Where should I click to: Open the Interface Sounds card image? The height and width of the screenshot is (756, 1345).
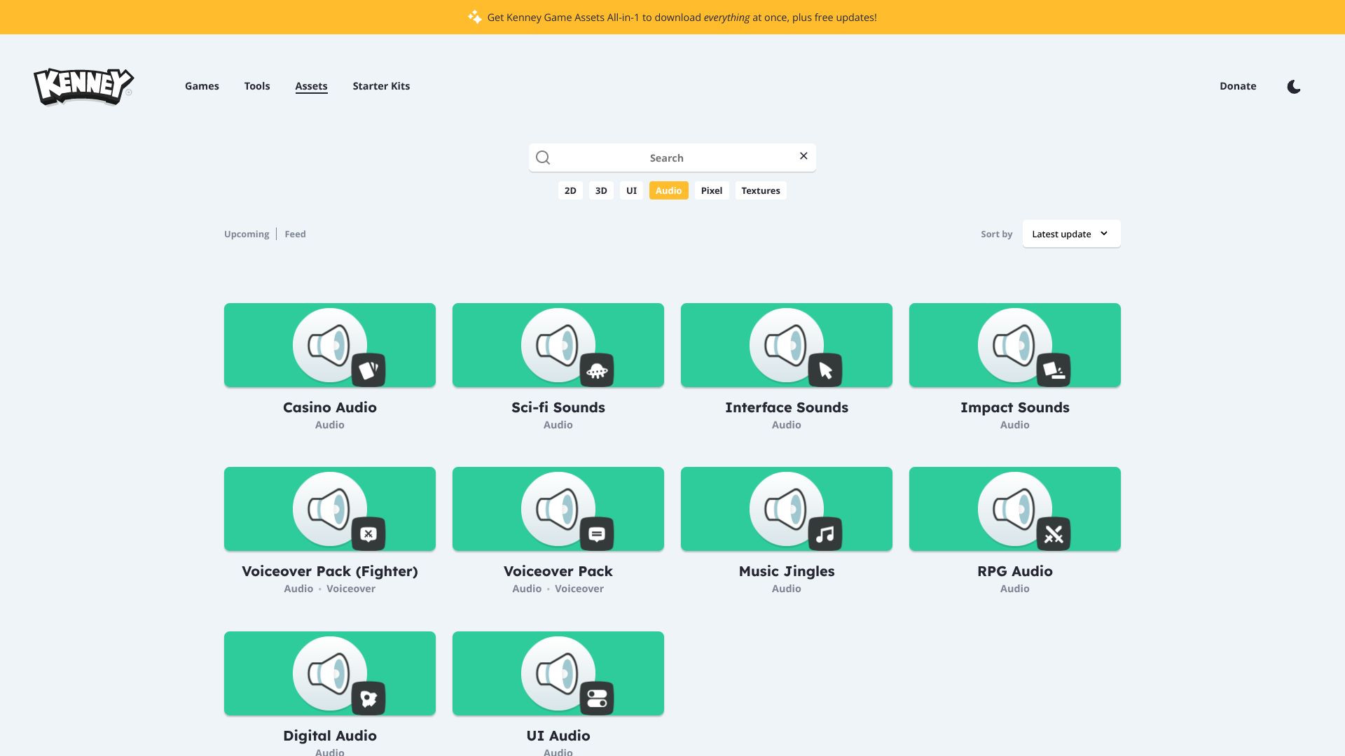point(787,345)
